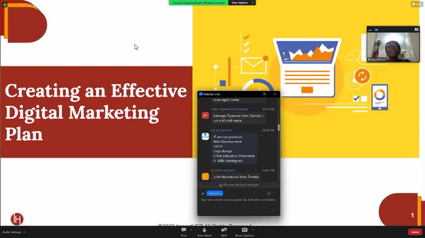Open the Everyone recipient dropdown in chat
This screenshot has height=238, width=425.
click(214, 193)
